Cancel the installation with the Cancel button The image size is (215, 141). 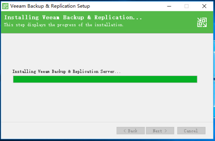point(191,131)
